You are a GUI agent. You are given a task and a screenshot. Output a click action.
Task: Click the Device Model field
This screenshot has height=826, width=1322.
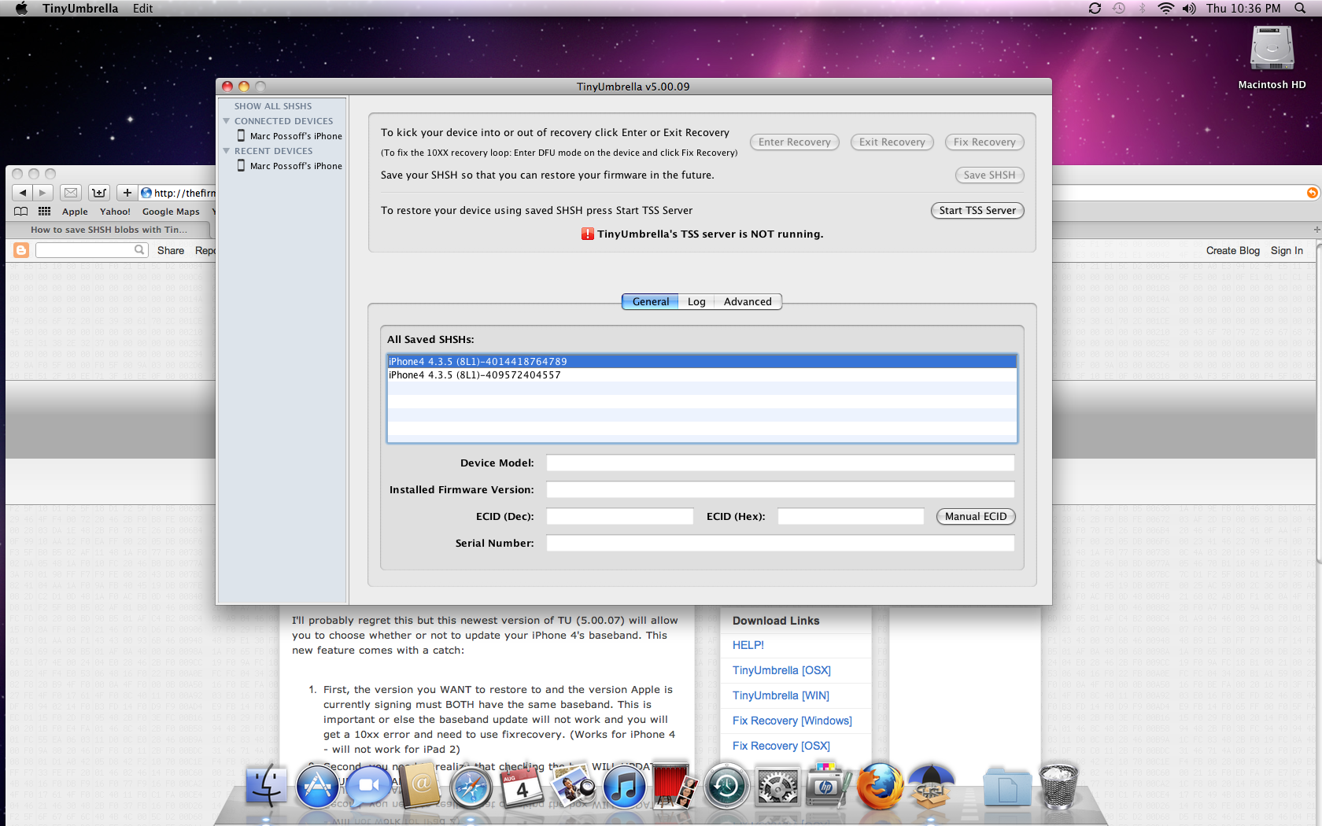[781, 463]
